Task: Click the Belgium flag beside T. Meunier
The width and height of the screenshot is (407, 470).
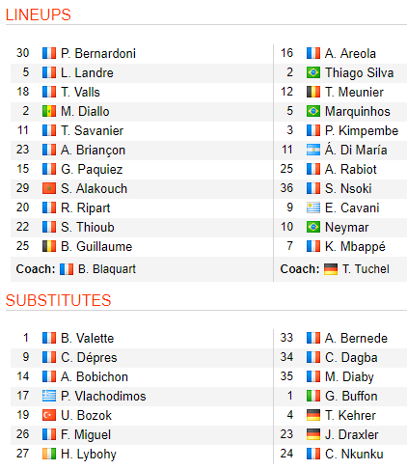Action: (313, 92)
